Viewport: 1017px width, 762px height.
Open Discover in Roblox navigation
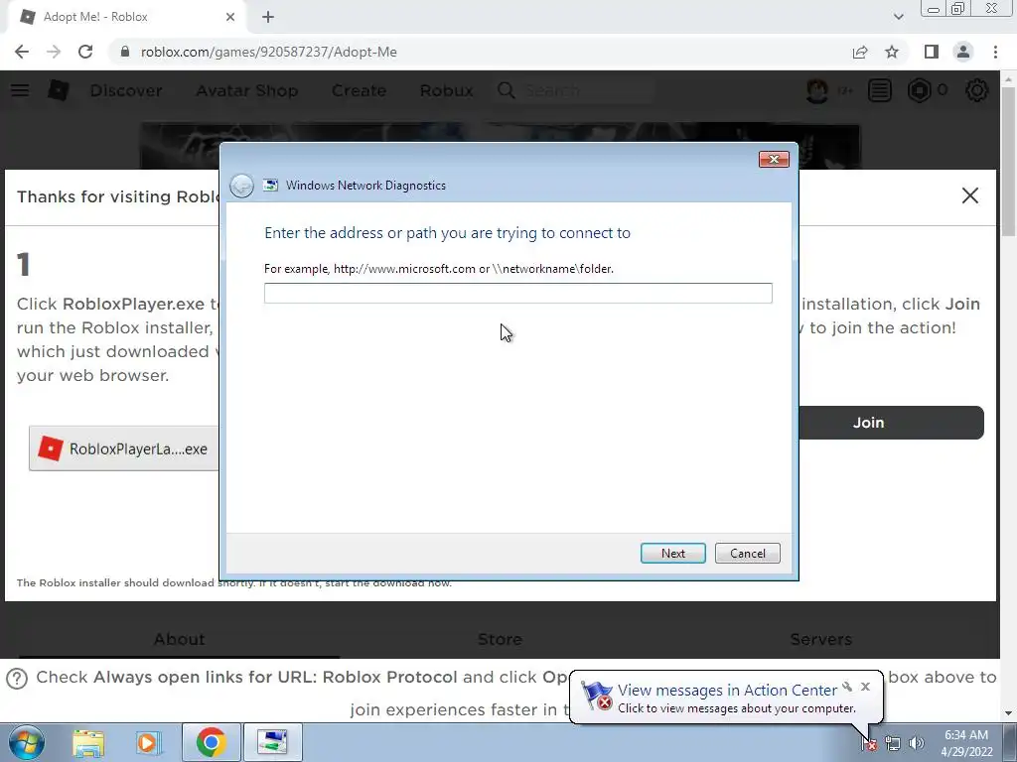click(x=126, y=90)
